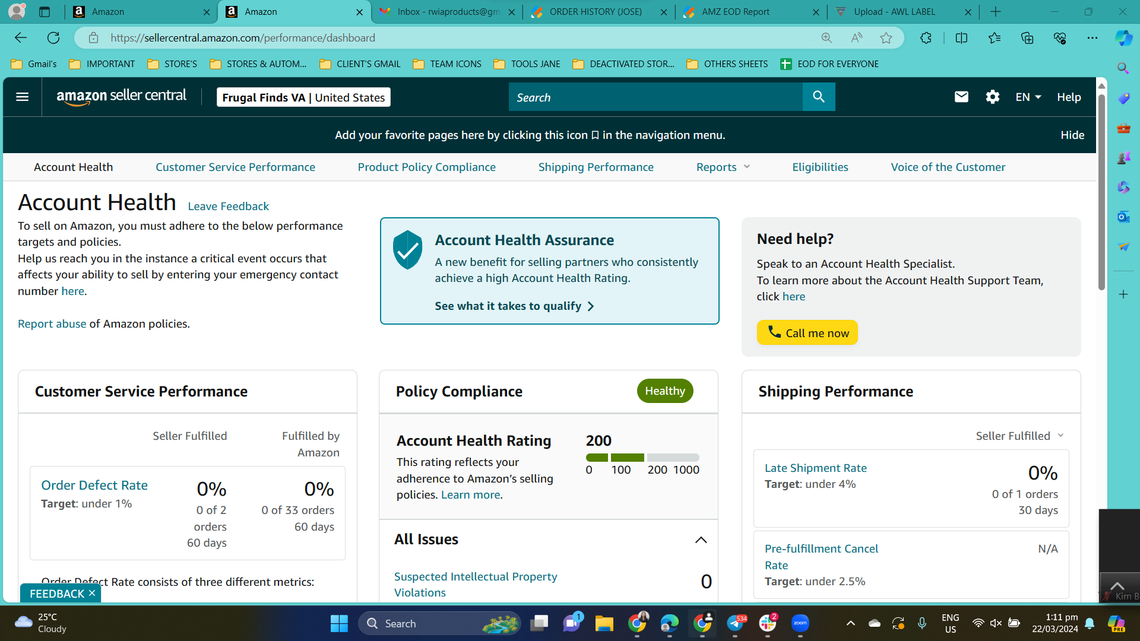
Task: Open the Edge sidebar search icon
Action: coord(1123,68)
